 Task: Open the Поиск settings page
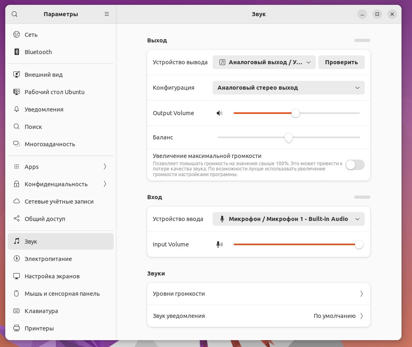61,126
